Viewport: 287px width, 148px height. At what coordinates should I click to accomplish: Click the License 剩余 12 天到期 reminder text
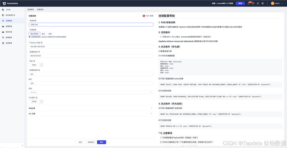coord(222,3)
